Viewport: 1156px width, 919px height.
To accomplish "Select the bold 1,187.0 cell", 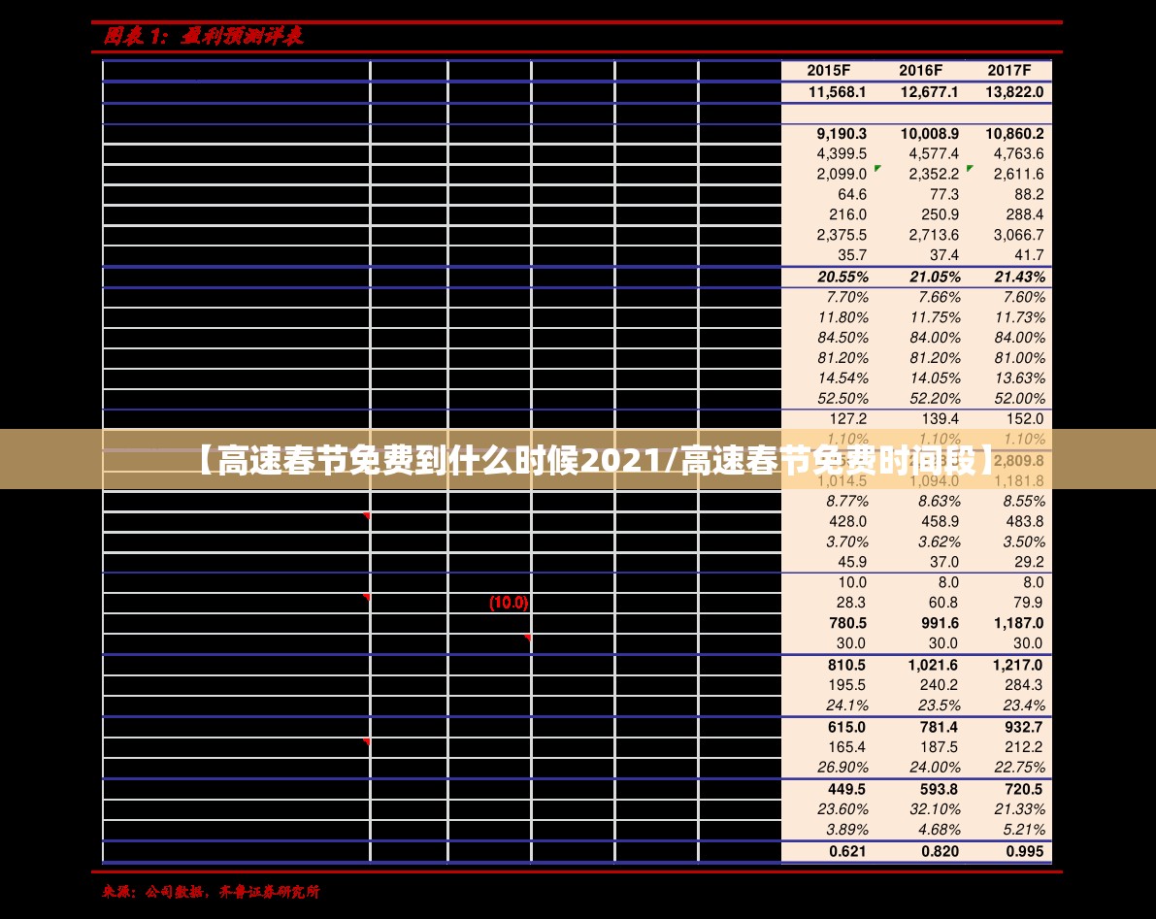I will [x=1018, y=623].
